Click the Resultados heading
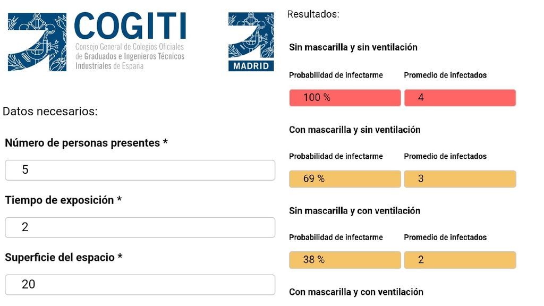Screen dimensions: 544x306 (x=313, y=14)
